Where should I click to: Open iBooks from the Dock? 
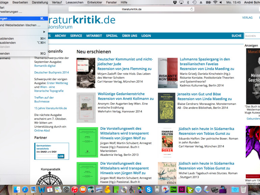tap(83, 190)
